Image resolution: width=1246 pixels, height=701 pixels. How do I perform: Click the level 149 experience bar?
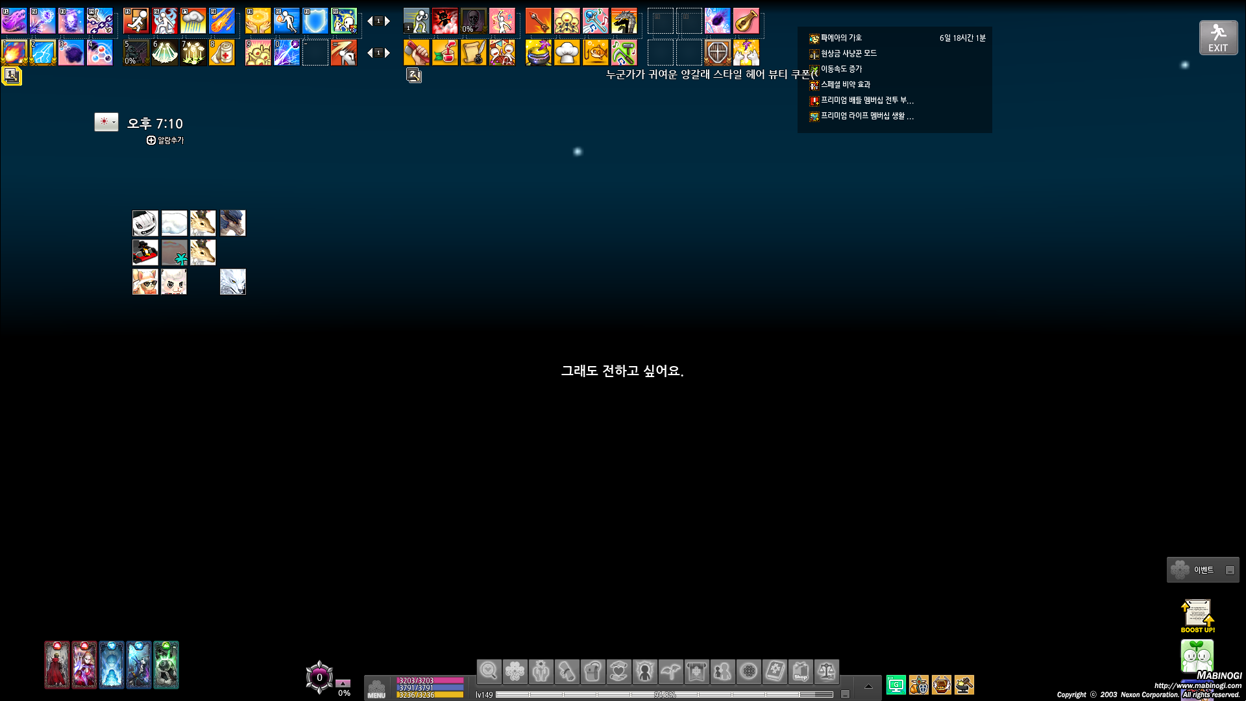[664, 695]
